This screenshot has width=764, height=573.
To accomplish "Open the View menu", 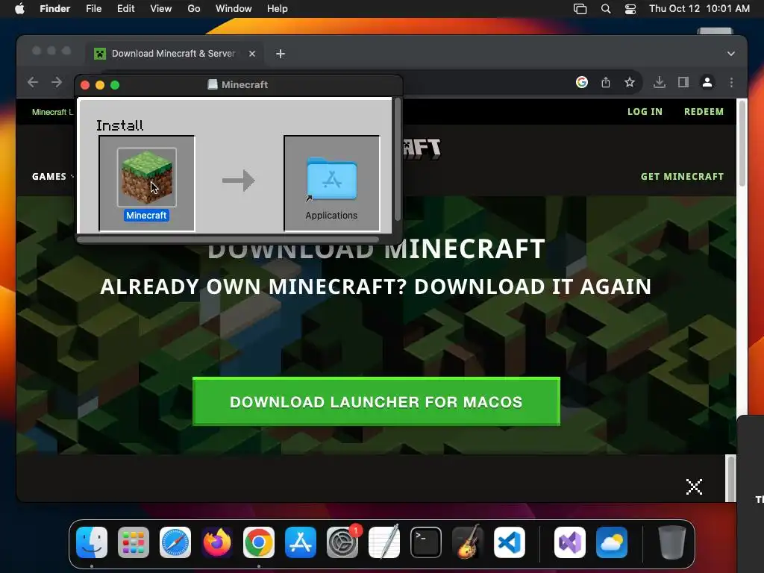I will (x=161, y=9).
